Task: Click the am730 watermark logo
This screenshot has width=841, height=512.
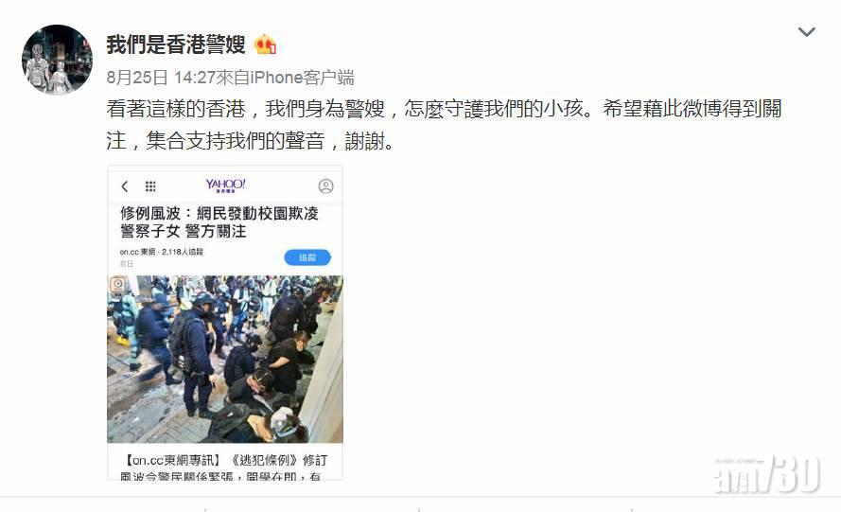Action: [767, 474]
